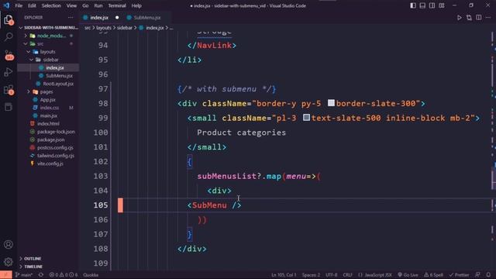Open Manage gear icon
The image size is (496, 279).
point(9,262)
